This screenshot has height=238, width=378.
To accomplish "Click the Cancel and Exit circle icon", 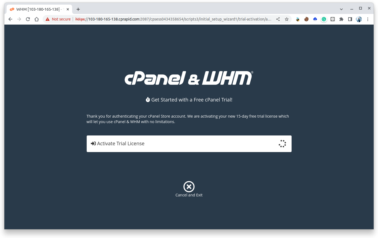I will (189, 187).
